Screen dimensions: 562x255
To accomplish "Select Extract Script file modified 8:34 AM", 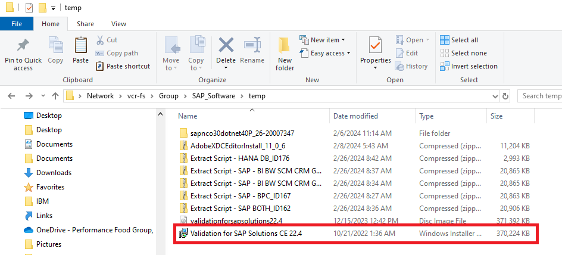I will 355,184.
